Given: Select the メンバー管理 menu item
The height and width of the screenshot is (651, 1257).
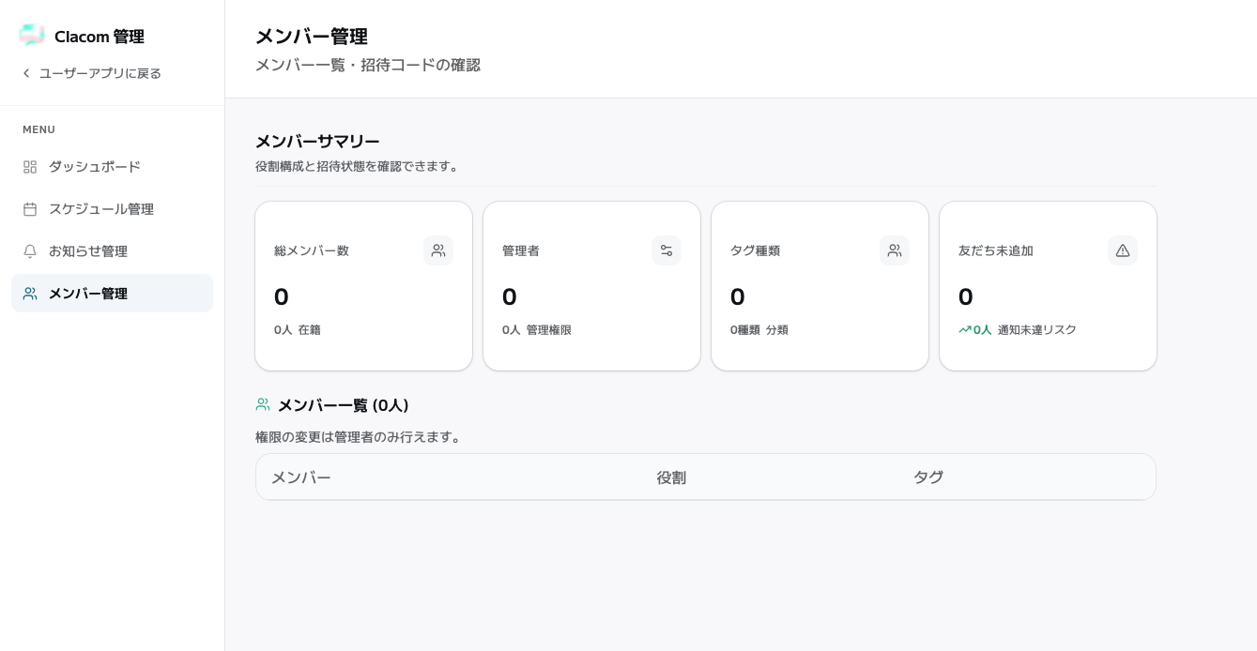Looking at the screenshot, I should 113,294.
